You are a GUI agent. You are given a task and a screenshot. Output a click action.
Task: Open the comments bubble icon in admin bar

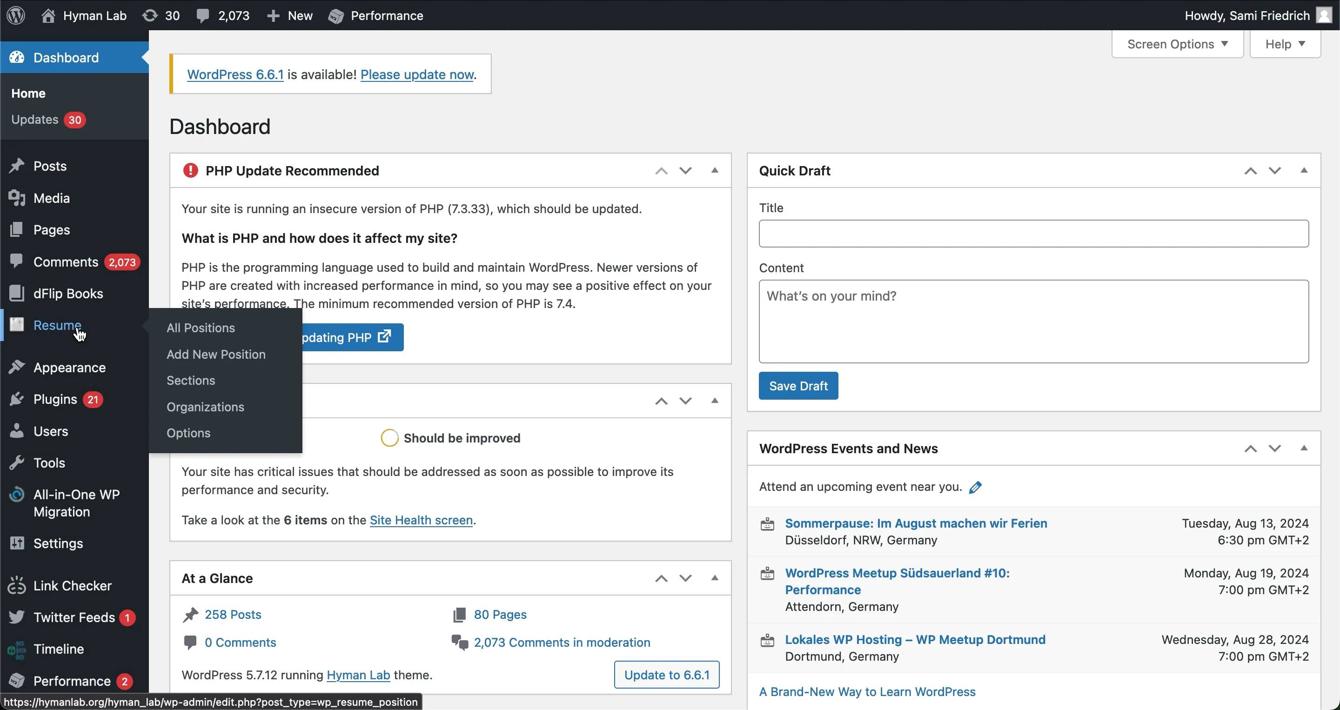coord(203,16)
